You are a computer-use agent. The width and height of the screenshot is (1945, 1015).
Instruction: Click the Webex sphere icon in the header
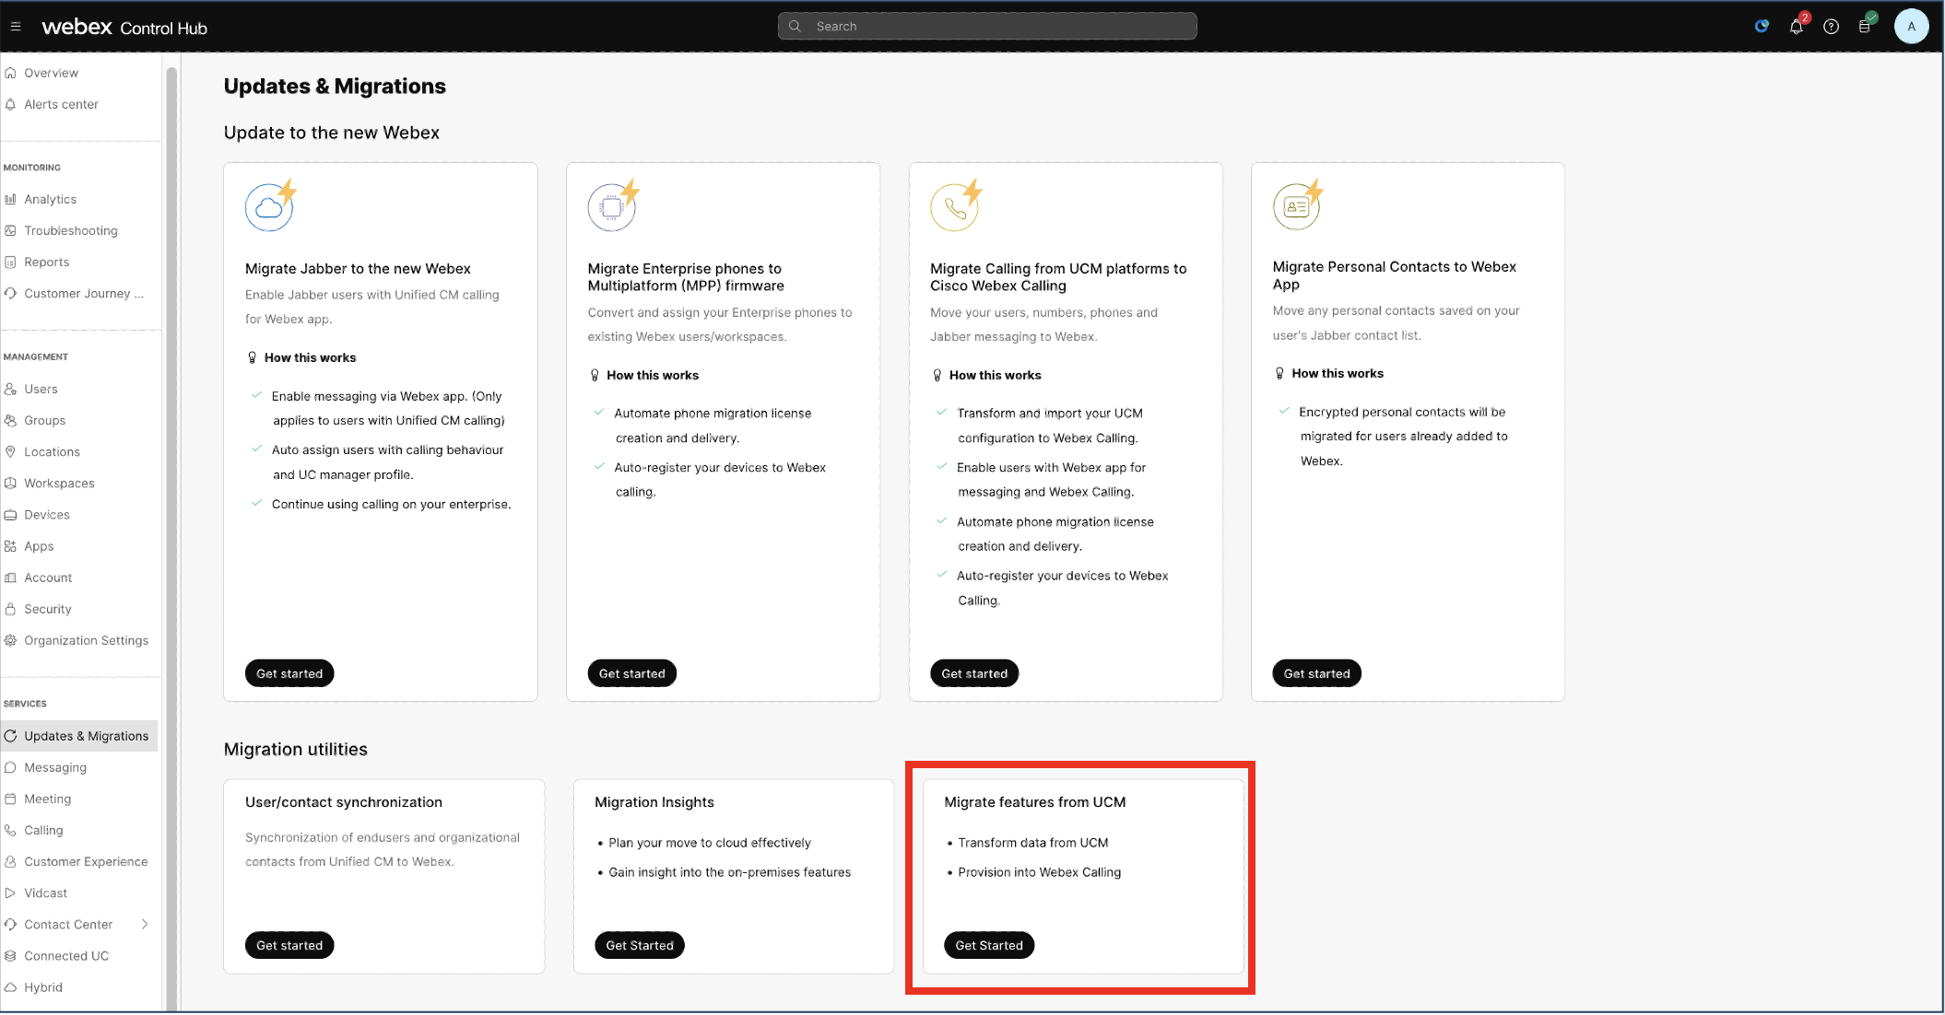(1762, 26)
